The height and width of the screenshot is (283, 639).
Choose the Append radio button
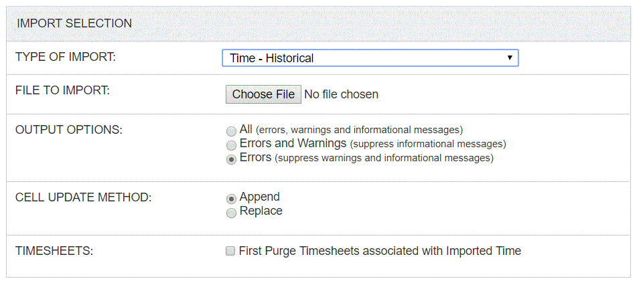point(231,199)
